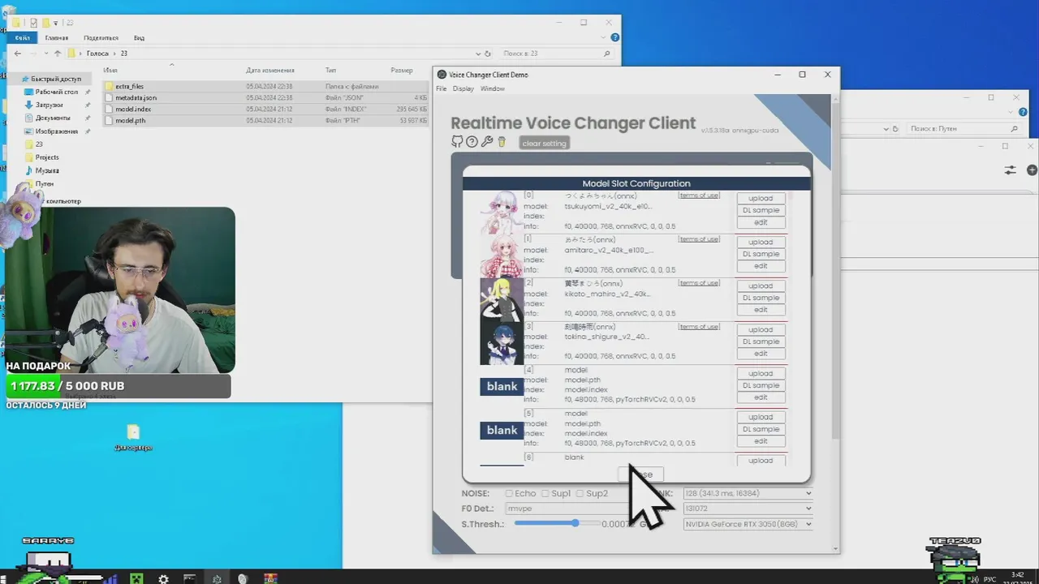Click DL sample for slot 2 kikoto_mahiro
1039x584 pixels.
coord(761,298)
